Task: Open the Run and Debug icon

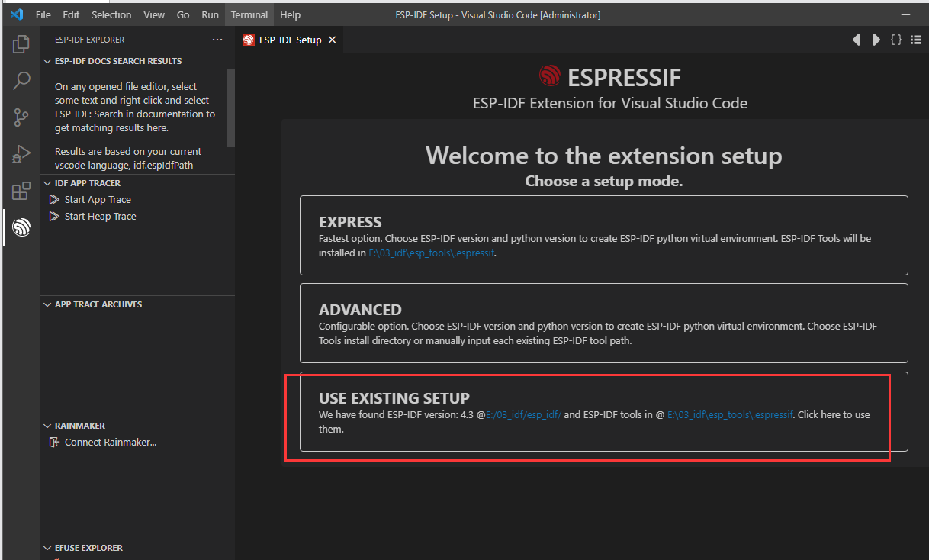Action: (21, 154)
